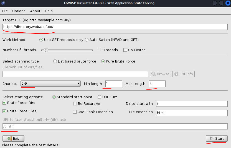231x148 pixels.
Task: Click the Dir to start with field
Action: click(x=192, y=104)
